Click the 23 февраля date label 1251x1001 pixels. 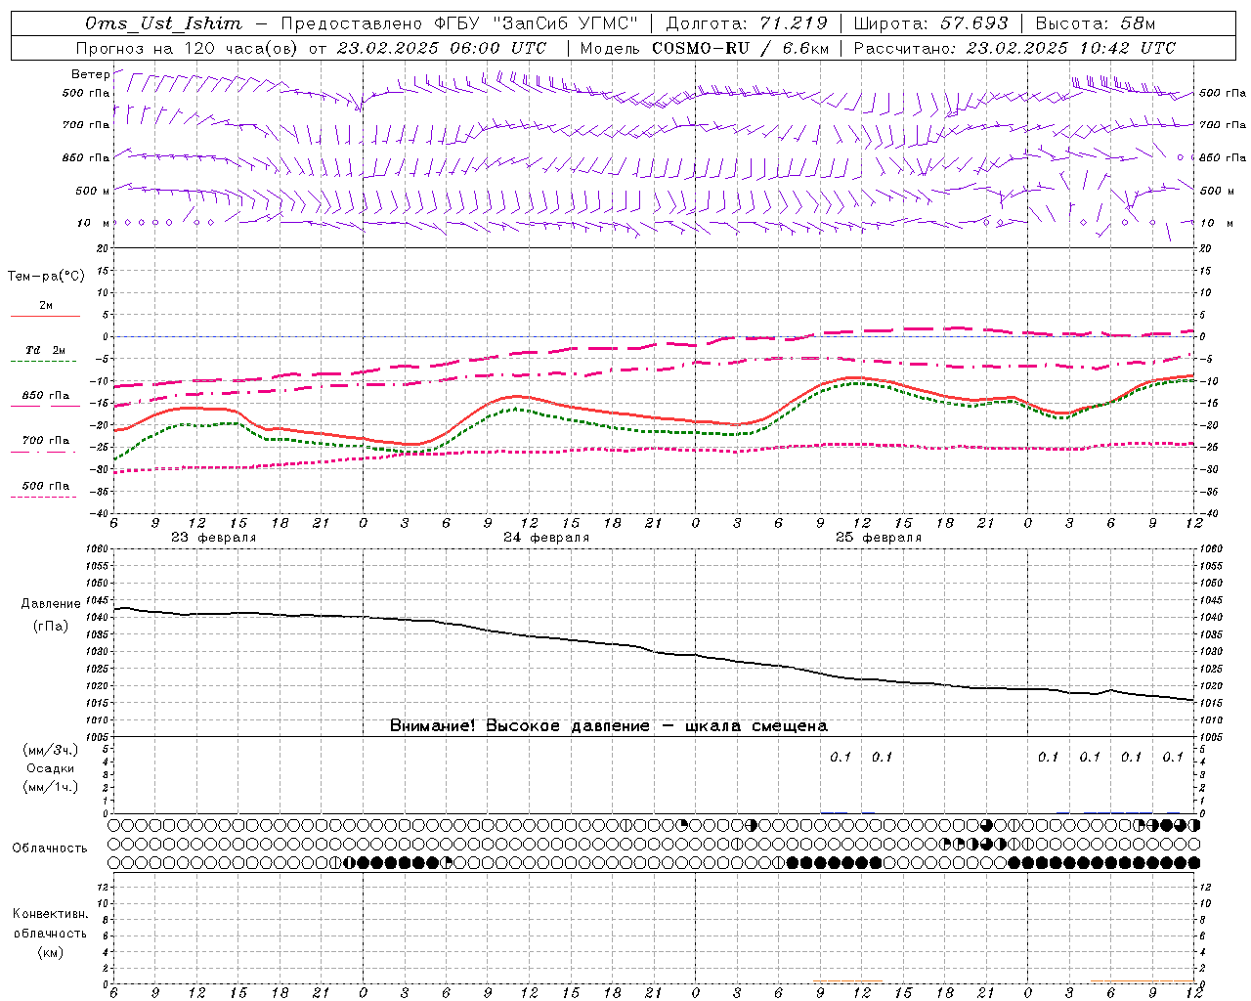(x=213, y=538)
